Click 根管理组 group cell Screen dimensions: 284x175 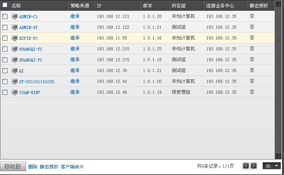pyautogui.click(x=181, y=92)
